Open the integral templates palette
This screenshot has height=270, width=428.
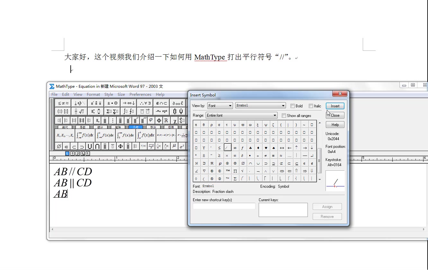tap(129, 111)
